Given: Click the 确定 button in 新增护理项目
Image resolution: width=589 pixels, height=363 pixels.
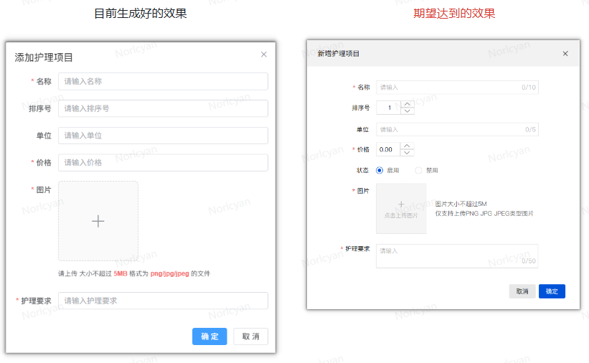Looking at the screenshot, I should (552, 291).
